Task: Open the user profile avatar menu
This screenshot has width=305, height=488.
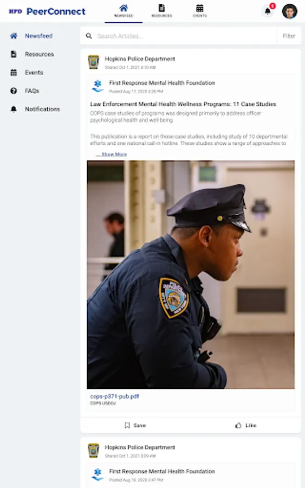Action: (289, 11)
